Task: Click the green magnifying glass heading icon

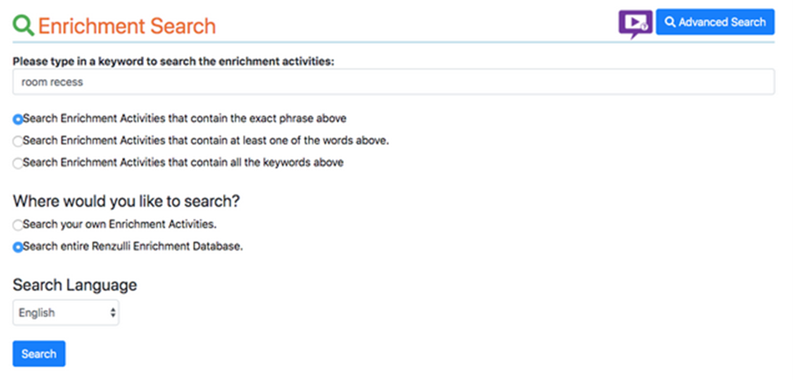Action: (23, 25)
